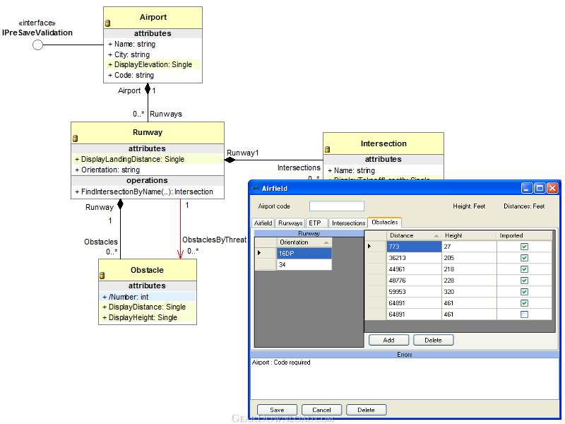Uncheck Imported for the 773 distance row
Viewport: 565px width, 424px height.
[524, 247]
